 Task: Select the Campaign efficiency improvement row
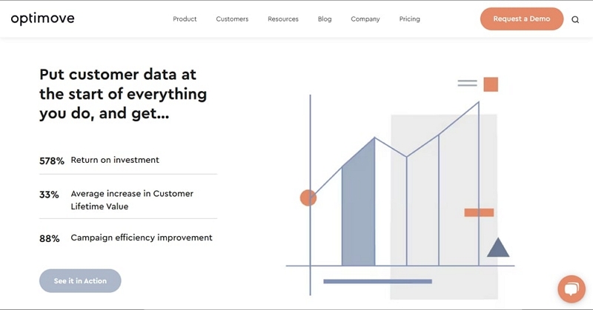point(128,238)
